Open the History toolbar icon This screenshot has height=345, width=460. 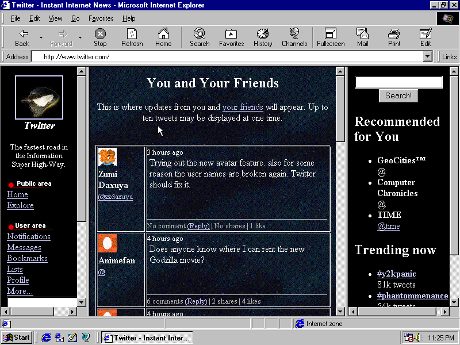(x=263, y=37)
